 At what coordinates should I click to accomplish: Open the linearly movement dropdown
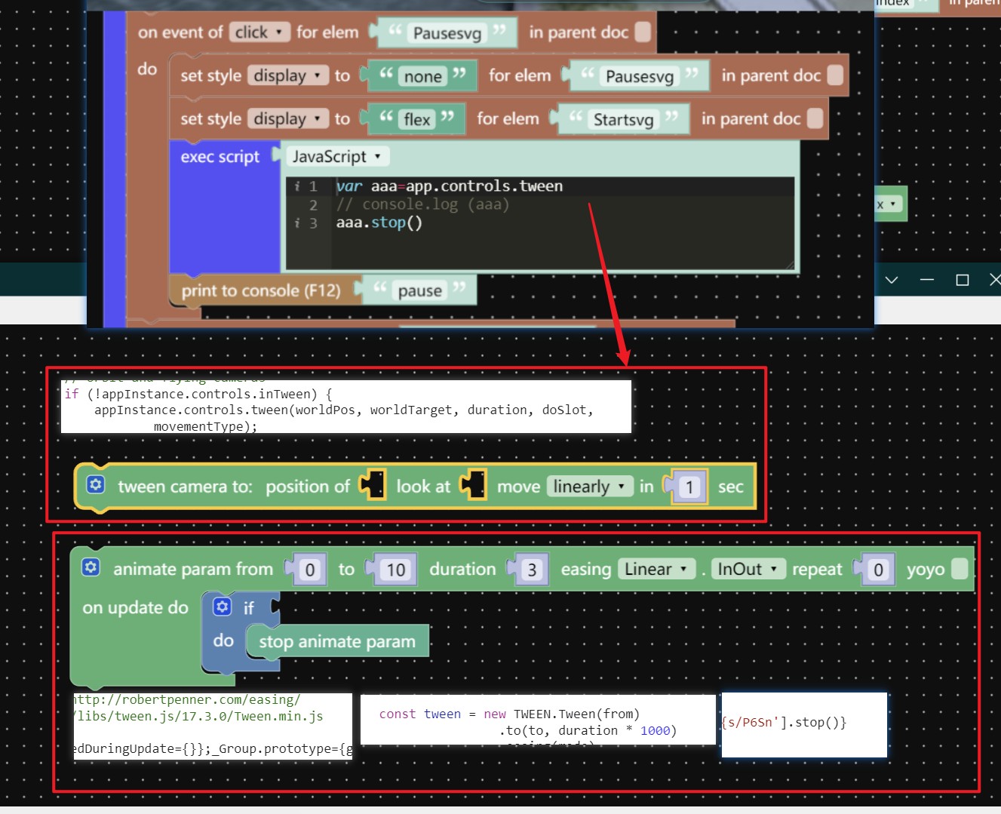(x=590, y=487)
